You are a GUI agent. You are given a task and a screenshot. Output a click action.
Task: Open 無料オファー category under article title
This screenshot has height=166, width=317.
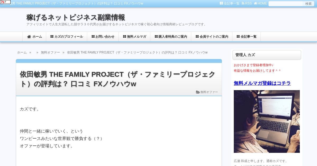tap(209, 92)
